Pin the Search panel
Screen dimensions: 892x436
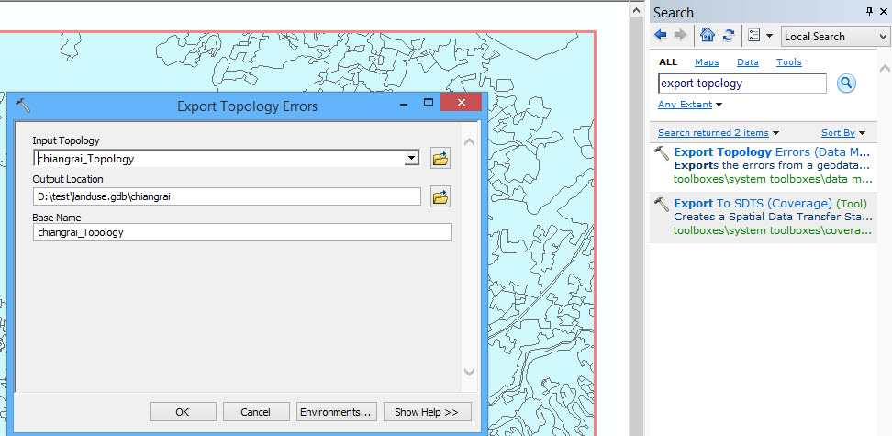(x=869, y=11)
